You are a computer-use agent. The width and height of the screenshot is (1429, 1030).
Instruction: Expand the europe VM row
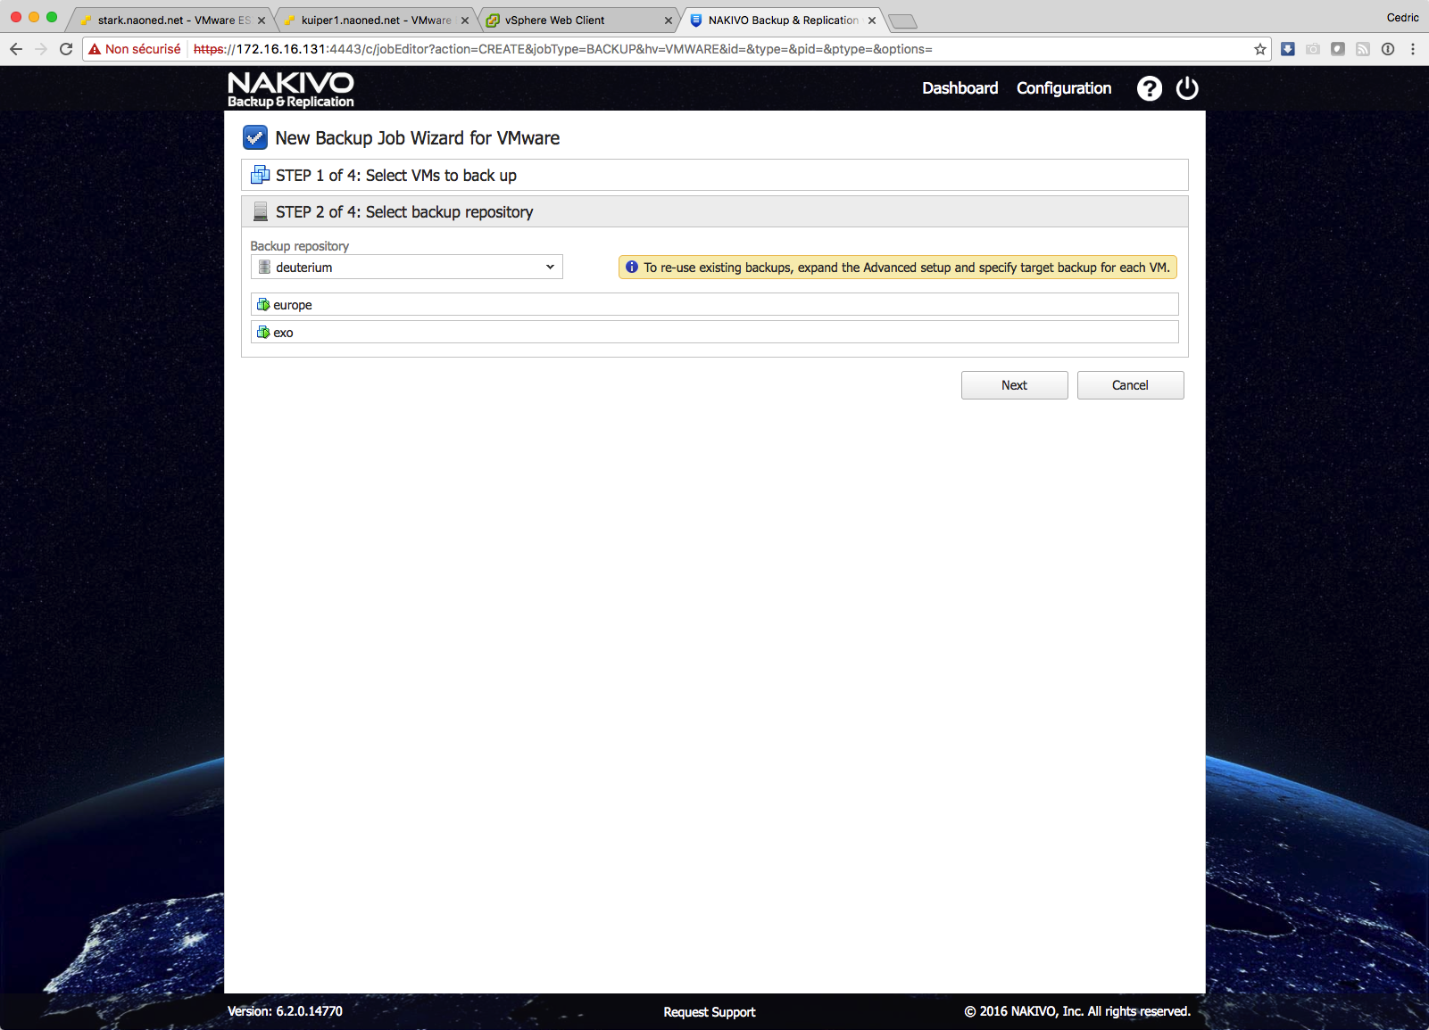coord(714,305)
